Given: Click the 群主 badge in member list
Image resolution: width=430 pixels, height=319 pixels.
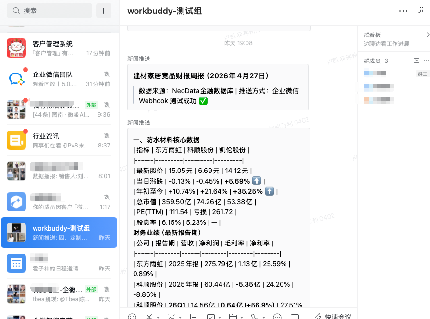Looking at the screenshot, I should pyautogui.click(x=422, y=74).
